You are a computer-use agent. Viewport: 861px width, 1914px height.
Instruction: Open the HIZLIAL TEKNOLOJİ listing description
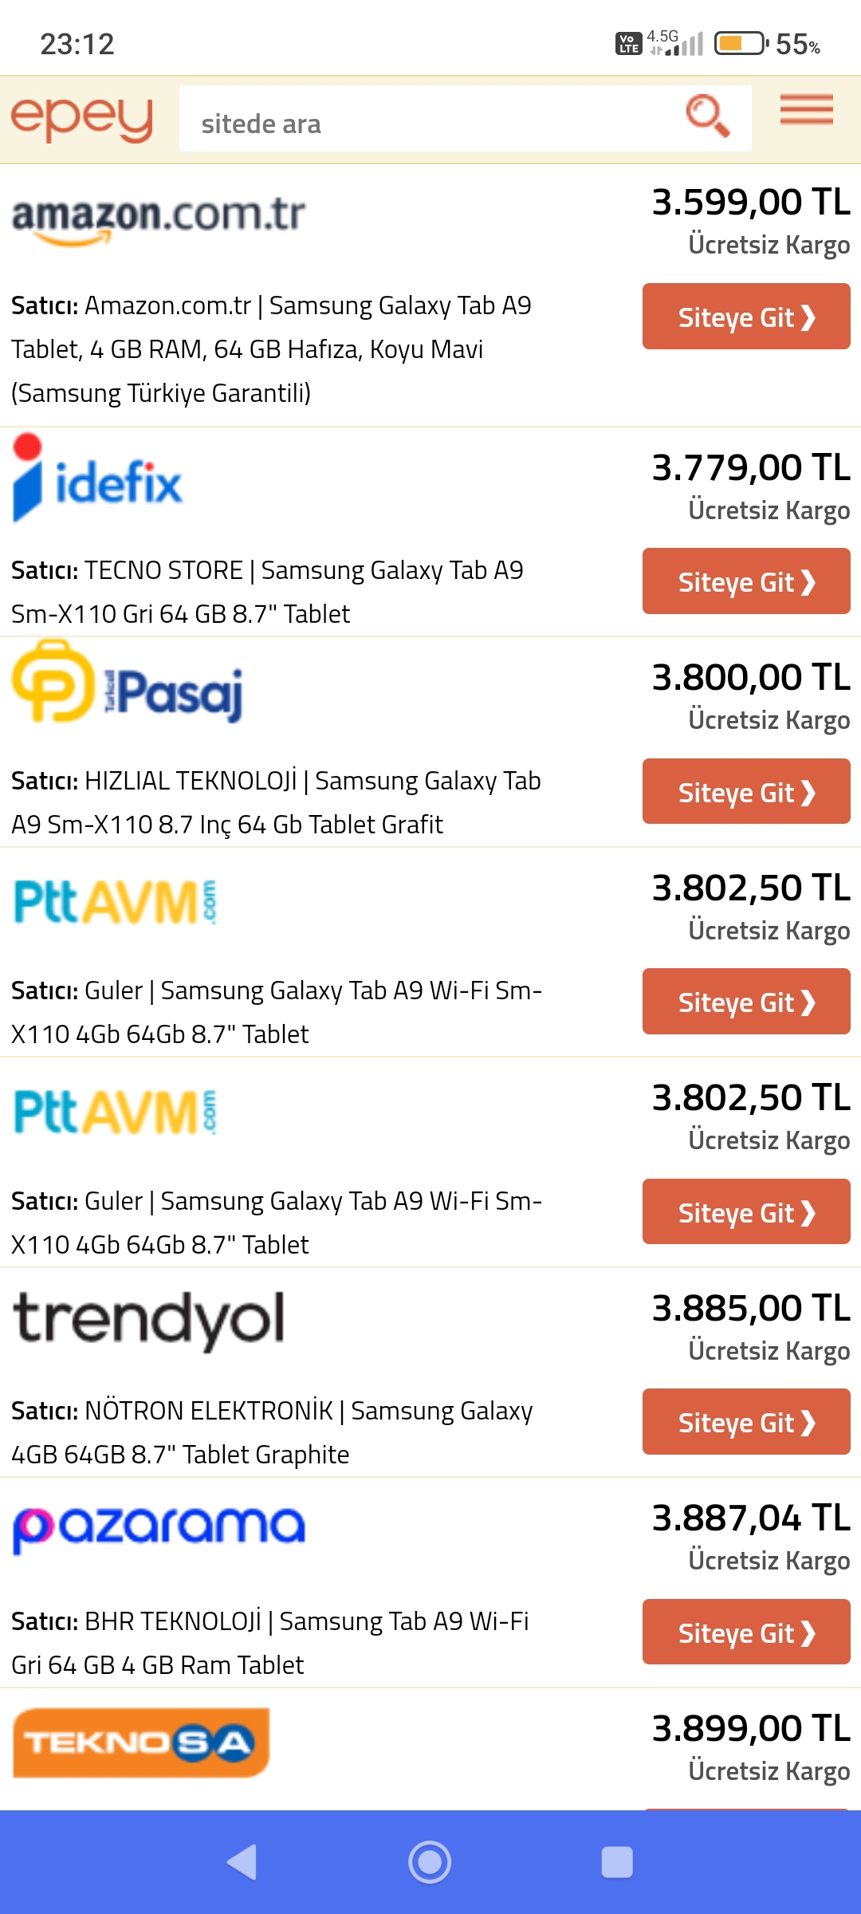click(276, 802)
